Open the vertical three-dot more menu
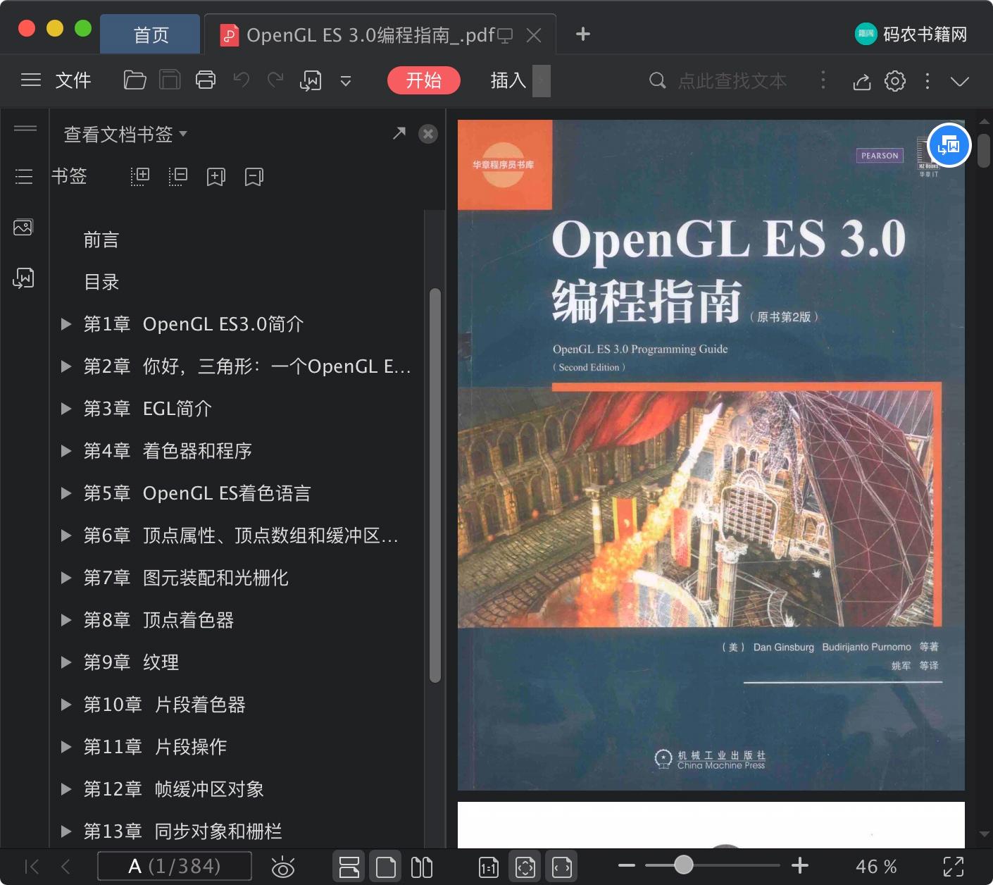The image size is (993, 885). pyautogui.click(x=928, y=81)
